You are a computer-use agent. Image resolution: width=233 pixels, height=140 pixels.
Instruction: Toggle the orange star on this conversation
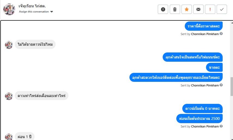187,9
